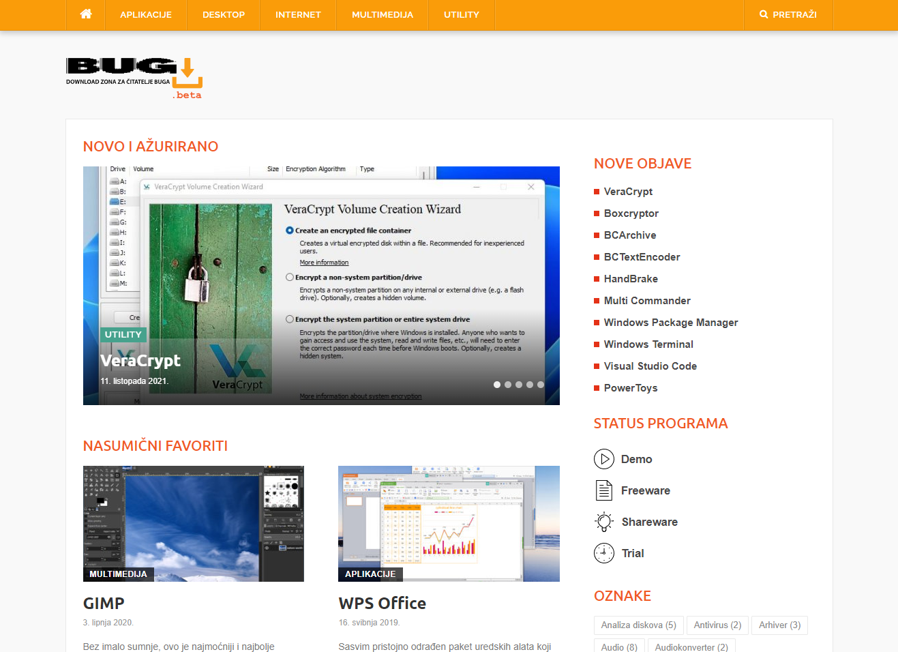The height and width of the screenshot is (652, 898).
Task: Click the Trial clock icon
Action: click(x=604, y=553)
